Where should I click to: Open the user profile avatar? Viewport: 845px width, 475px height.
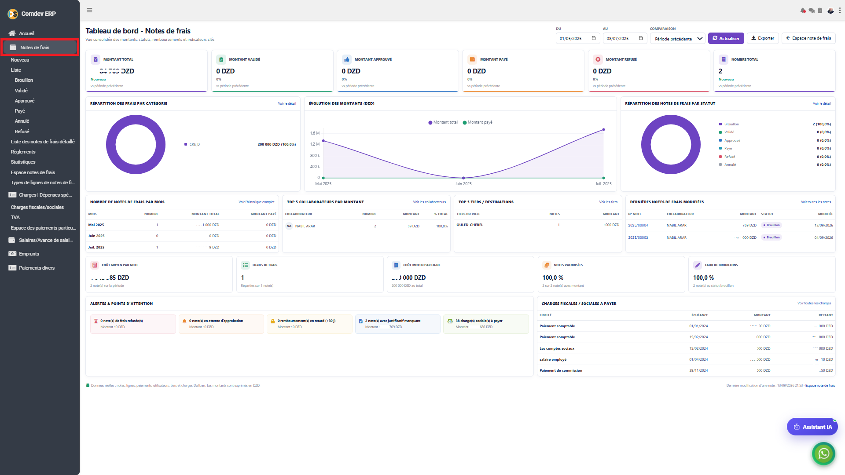[830, 11]
